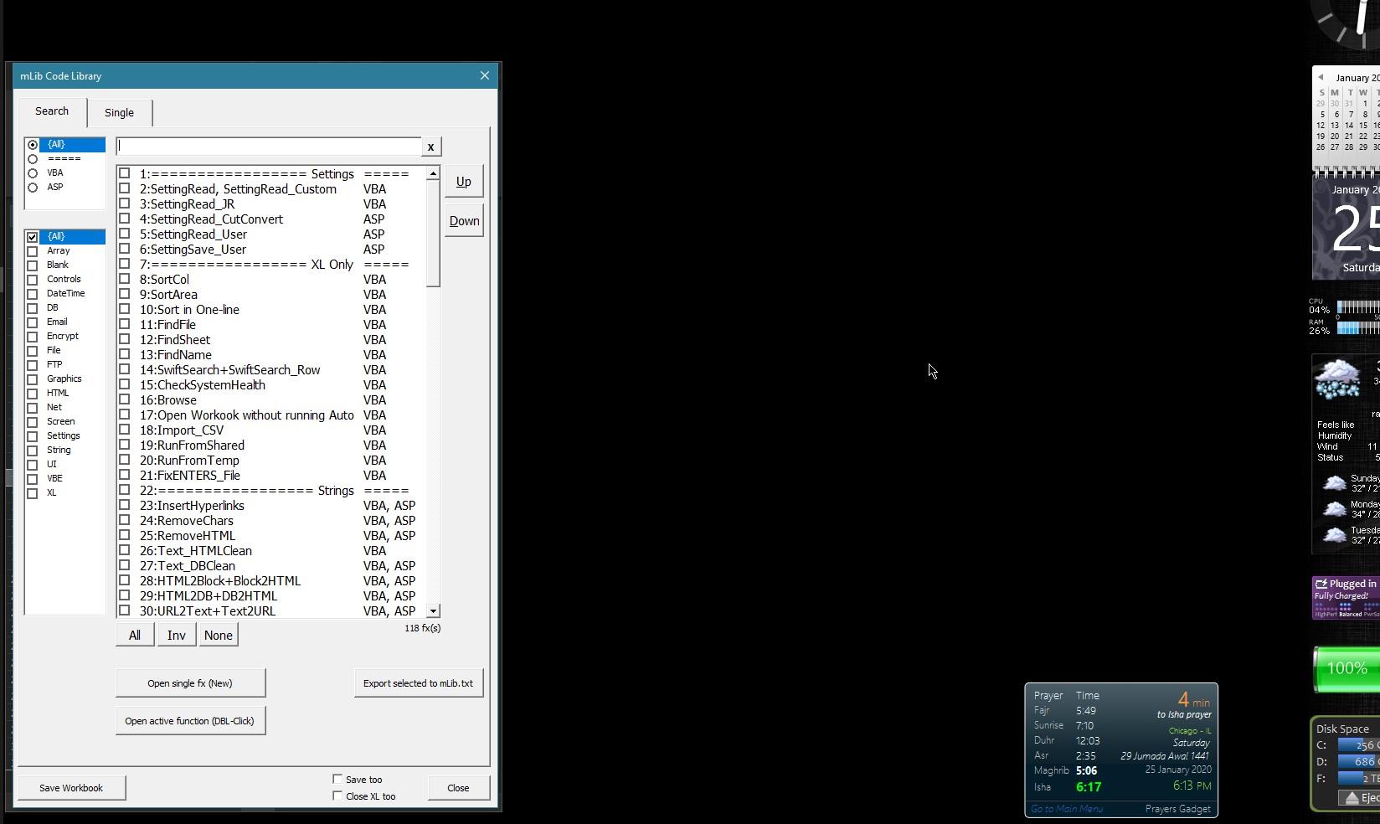This screenshot has height=824, width=1380.
Task: Click the list scrollbar down arrow
Action: (433, 611)
